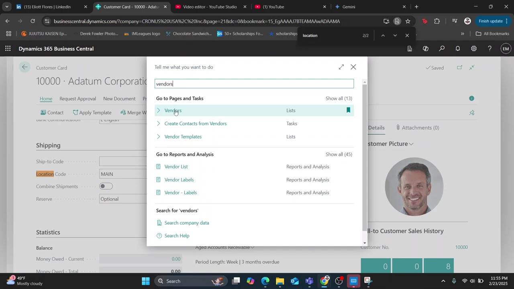Viewport: 514px width, 289px height.
Task: Click the pin icon in the action bar
Action: (472, 113)
